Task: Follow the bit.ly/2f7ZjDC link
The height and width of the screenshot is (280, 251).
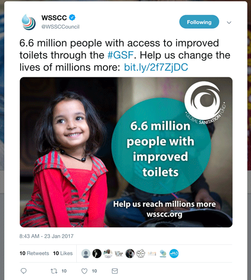Action: (x=156, y=68)
